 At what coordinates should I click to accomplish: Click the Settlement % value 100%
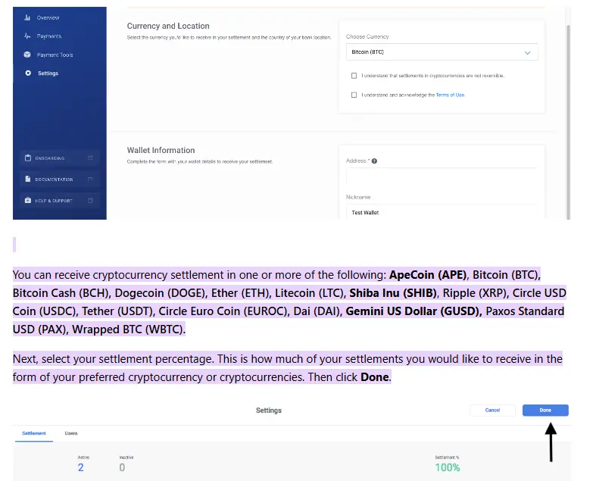[448, 467]
